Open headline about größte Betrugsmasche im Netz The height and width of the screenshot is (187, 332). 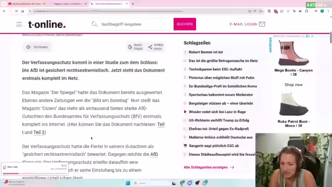[x=223, y=61]
